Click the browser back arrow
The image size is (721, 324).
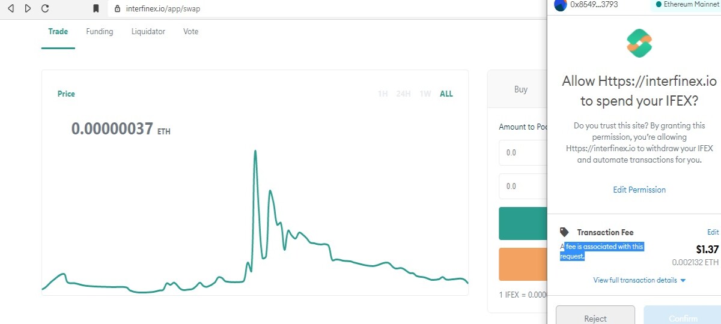coord(10,8)
